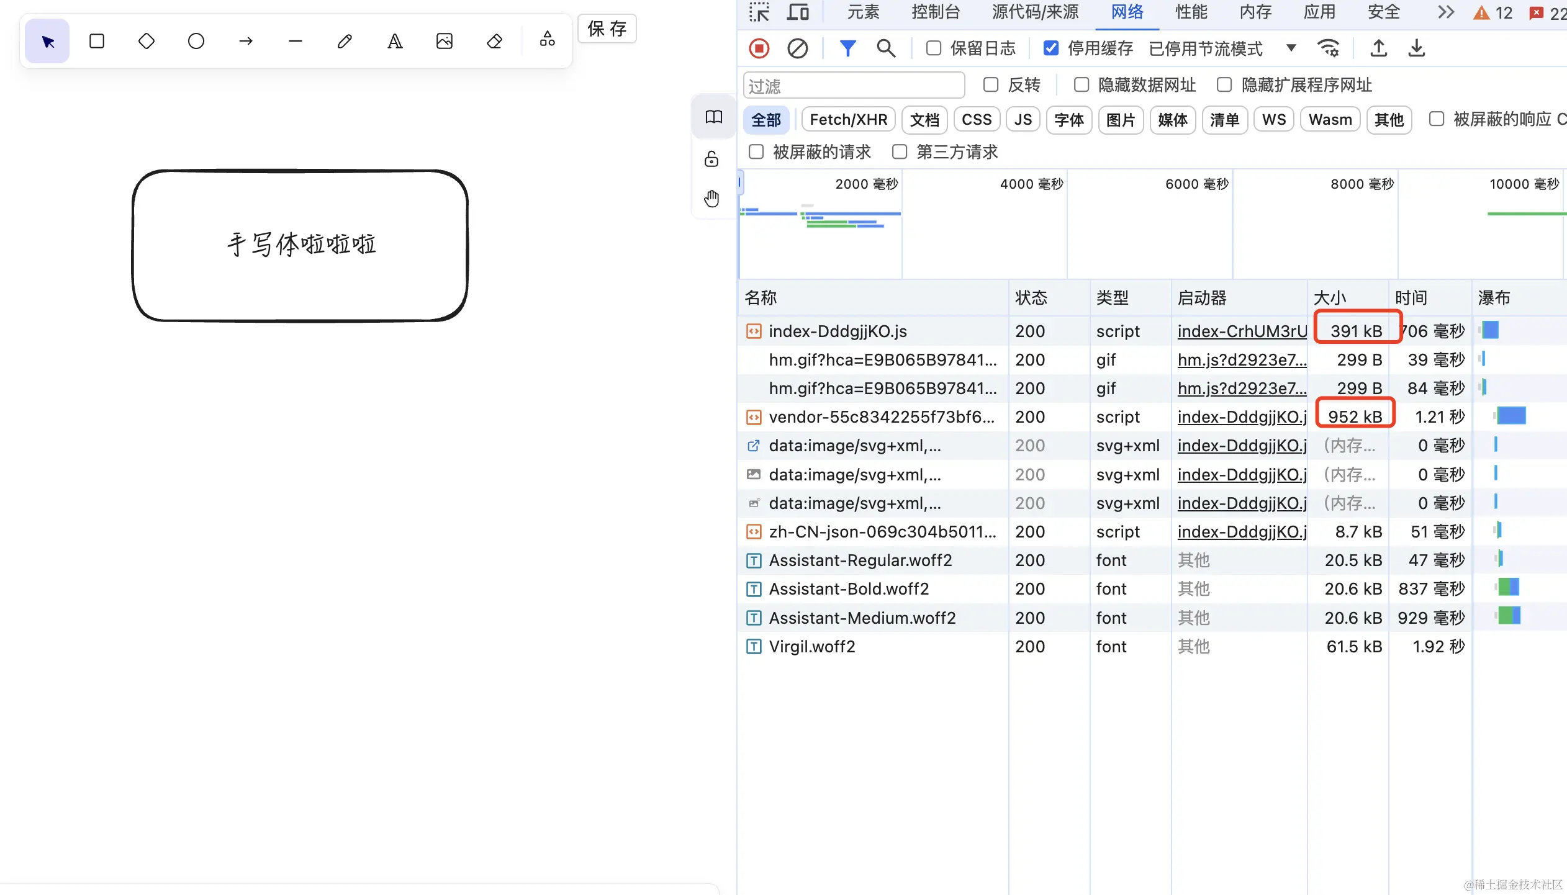Select the text tool

395,42
